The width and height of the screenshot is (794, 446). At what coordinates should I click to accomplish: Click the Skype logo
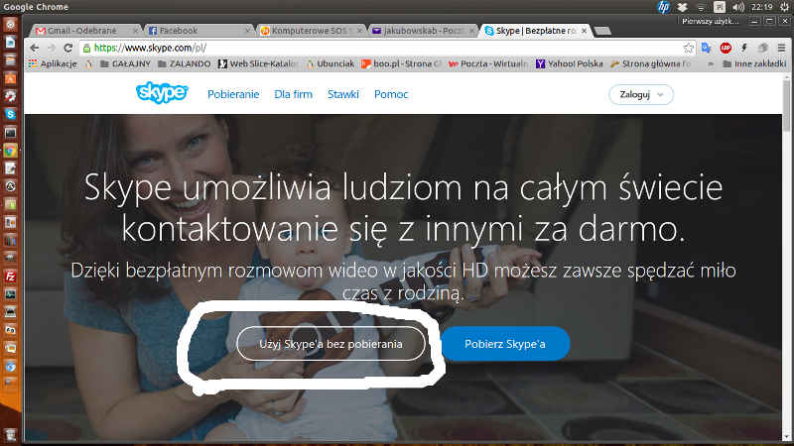(162, 92)
